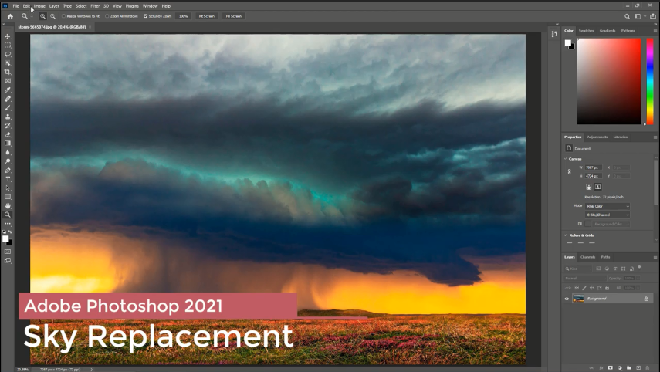Click the Fit Screen button

tap(206, 15)
